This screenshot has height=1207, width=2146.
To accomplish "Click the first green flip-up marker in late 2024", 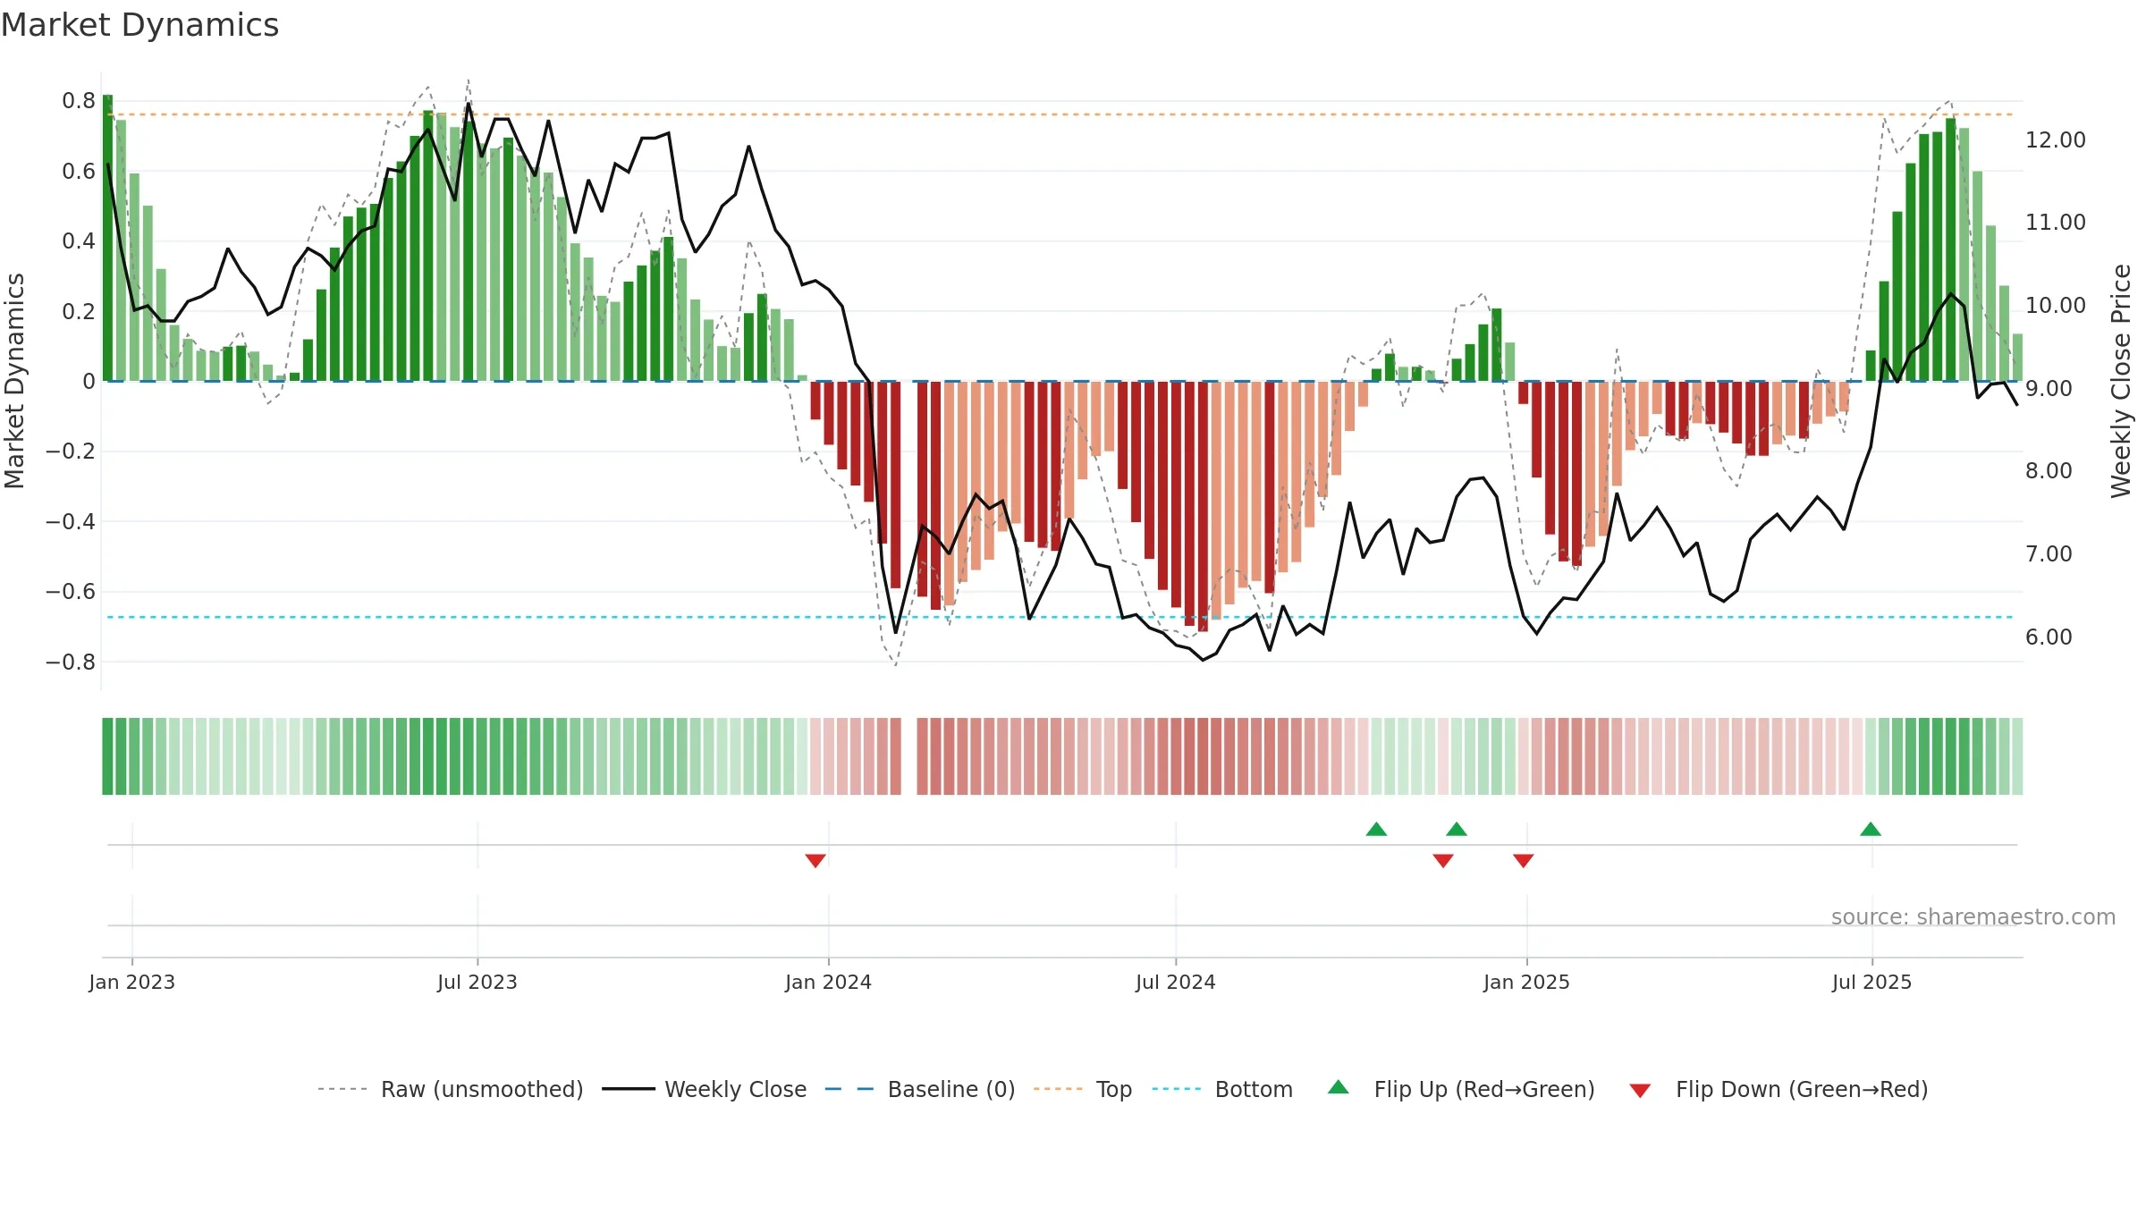I will coord(1377,829).
